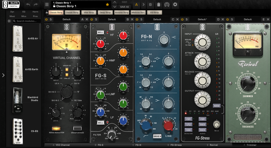The image size is (271, 148).
Task: Select the Vibe Strip tab
Action: tap(89, 13)
